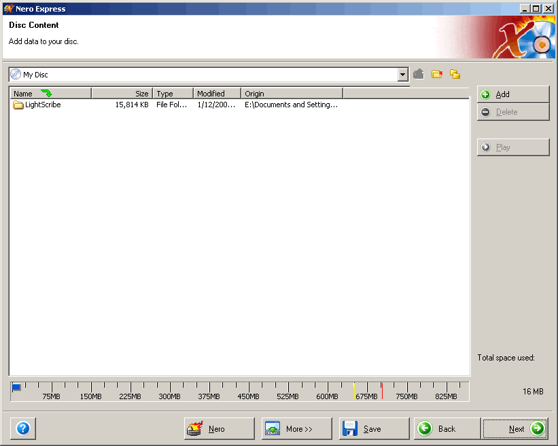Expand extra options with More >>
The width and height of the screenshot is (558, 446).
(x=297, y=428)
